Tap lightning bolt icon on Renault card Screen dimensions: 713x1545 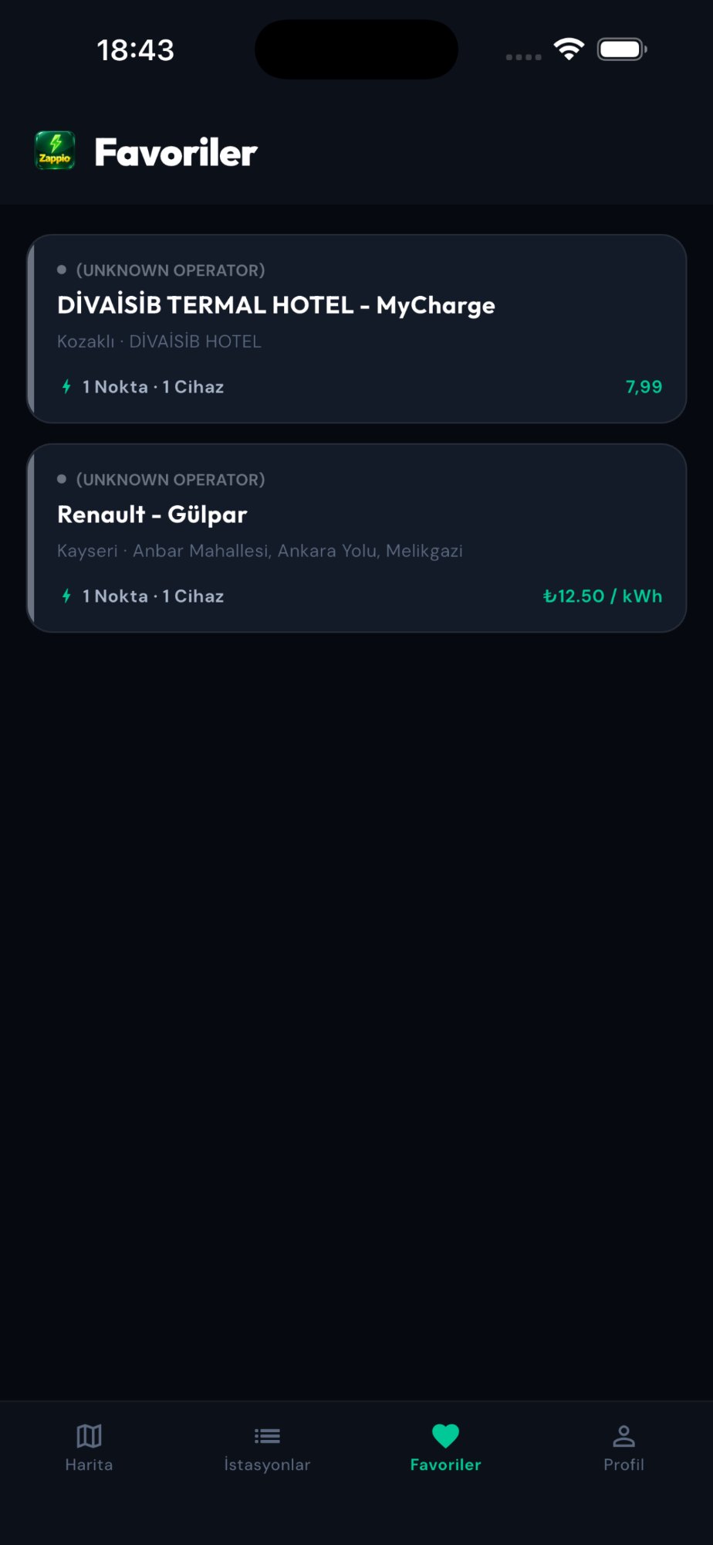(x=66, y=596)
